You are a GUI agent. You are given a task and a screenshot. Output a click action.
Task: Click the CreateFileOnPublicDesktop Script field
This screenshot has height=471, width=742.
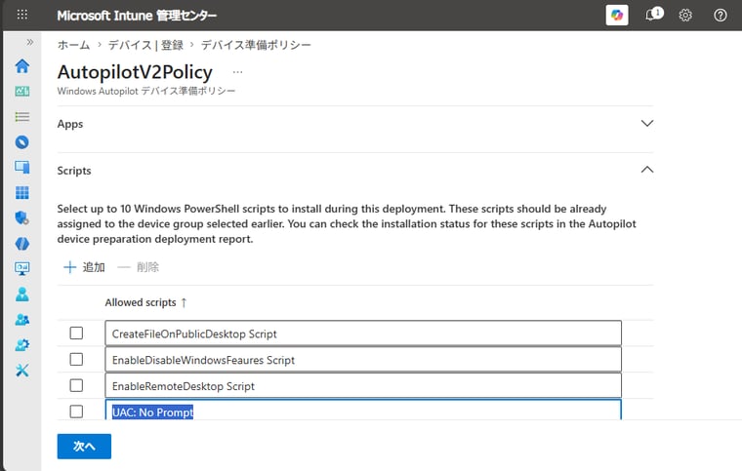(x=363, y=334)
